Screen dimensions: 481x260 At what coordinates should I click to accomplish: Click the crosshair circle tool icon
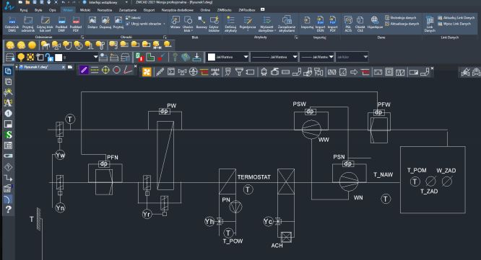105,71
